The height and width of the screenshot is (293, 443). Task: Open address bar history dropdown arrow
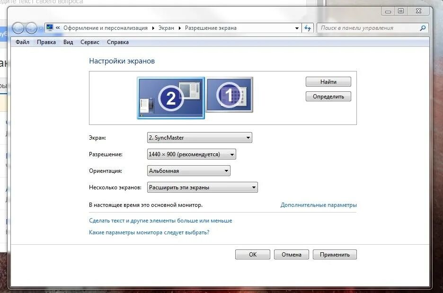297,28
